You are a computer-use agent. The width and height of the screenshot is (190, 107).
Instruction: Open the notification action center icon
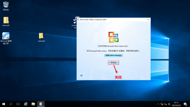(185, 104)
